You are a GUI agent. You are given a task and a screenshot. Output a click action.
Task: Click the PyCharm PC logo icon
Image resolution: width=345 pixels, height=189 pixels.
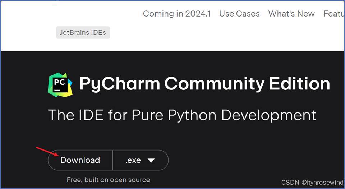click(60, 85)
